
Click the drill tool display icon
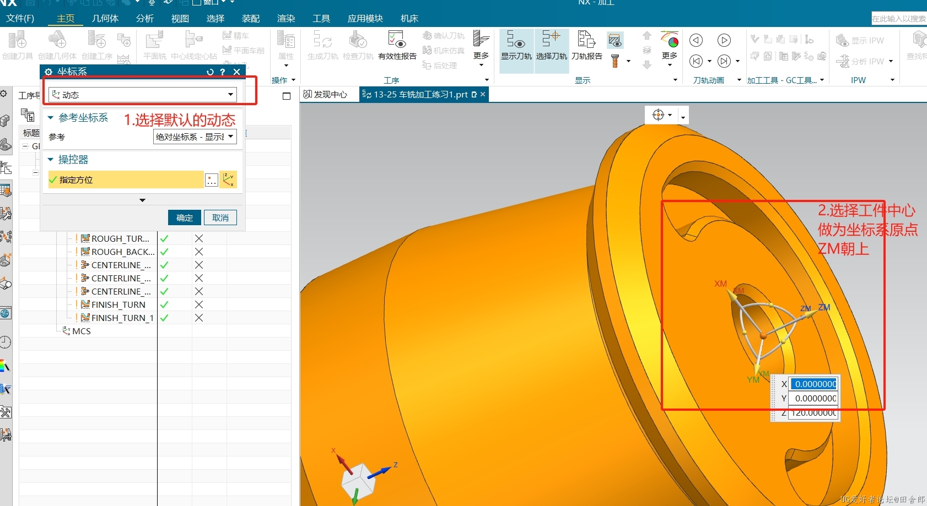[x=615, y=61]
